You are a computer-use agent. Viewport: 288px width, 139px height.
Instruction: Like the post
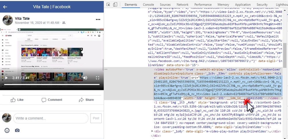(17, 100)
